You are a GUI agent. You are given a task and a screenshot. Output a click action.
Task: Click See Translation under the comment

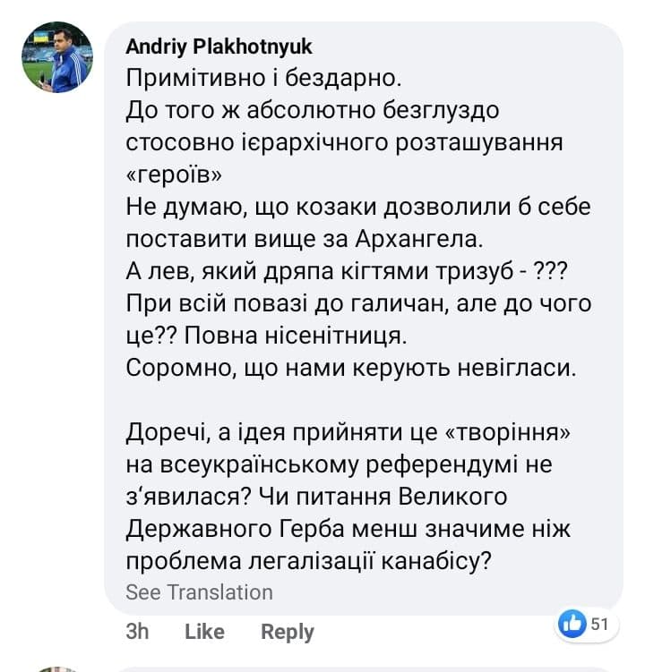pyautogui.click(x=199, y=592)
